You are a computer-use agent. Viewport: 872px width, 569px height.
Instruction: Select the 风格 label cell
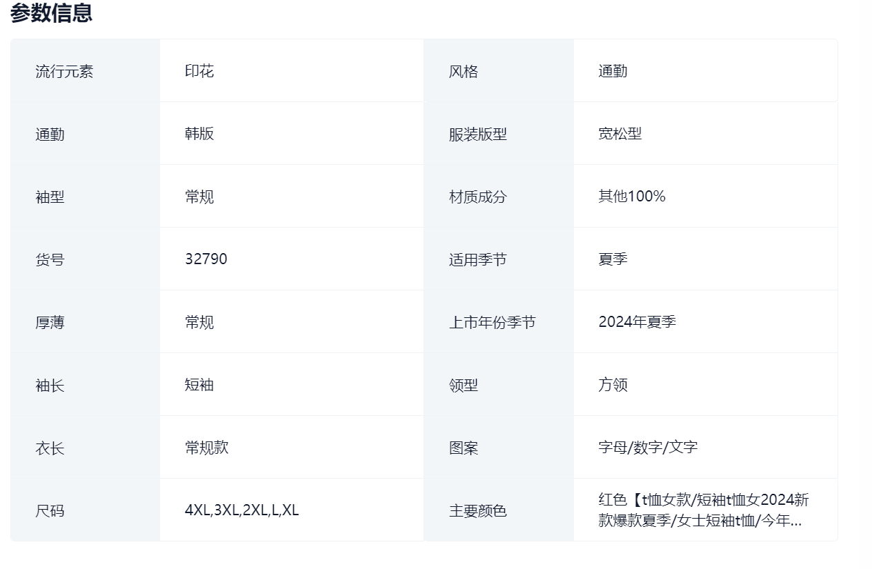coord(464,72)
